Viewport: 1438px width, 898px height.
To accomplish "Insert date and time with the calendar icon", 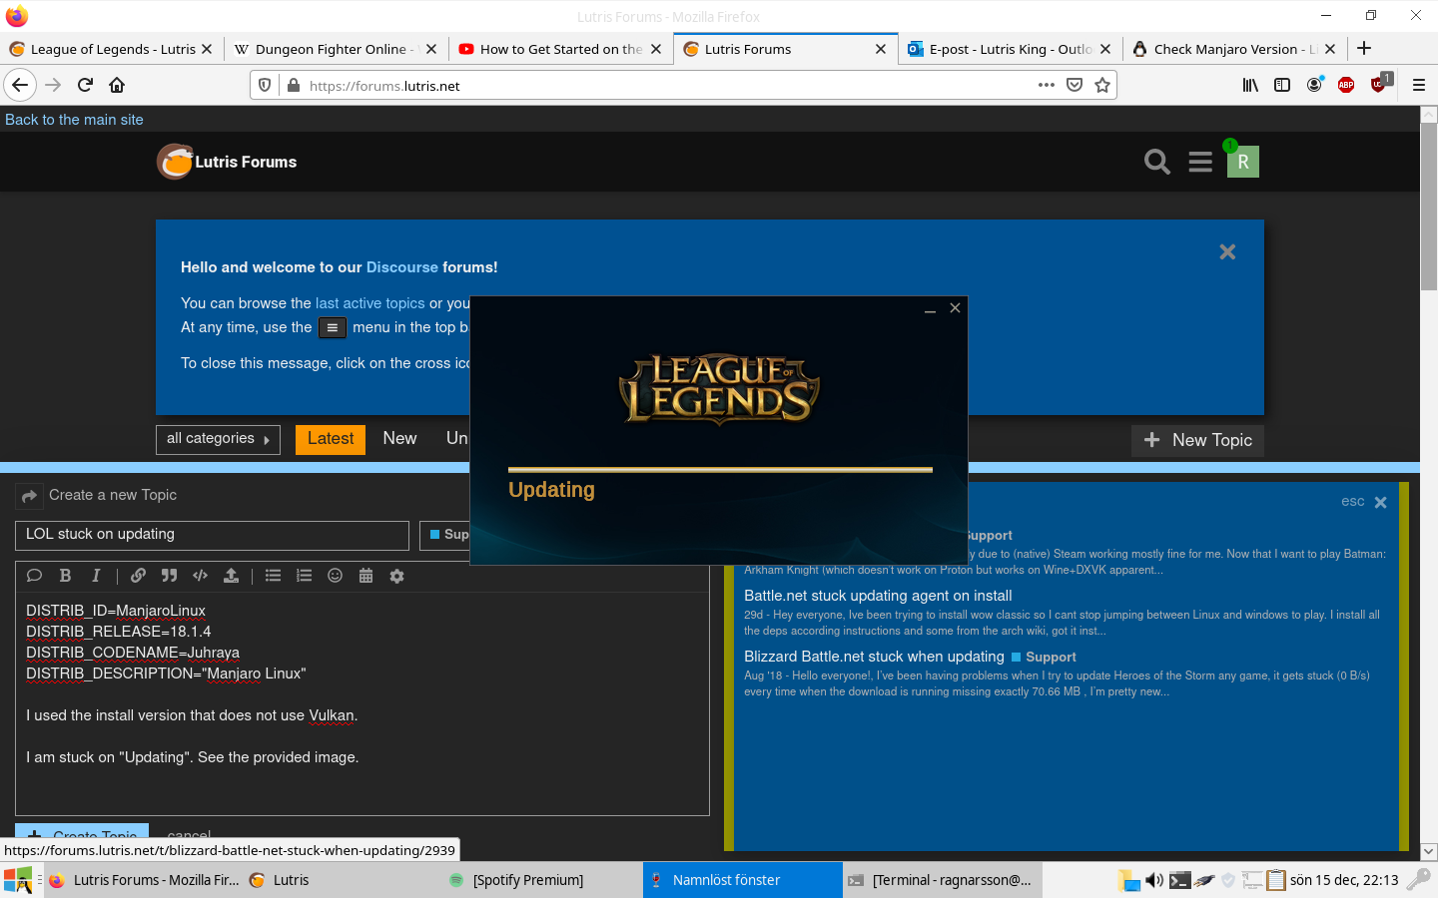I will (365, 576).
